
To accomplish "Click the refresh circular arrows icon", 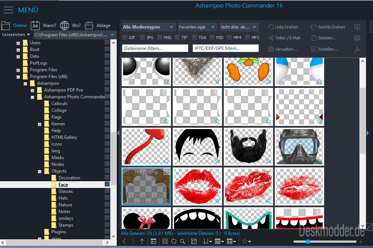I will (174, 241).
